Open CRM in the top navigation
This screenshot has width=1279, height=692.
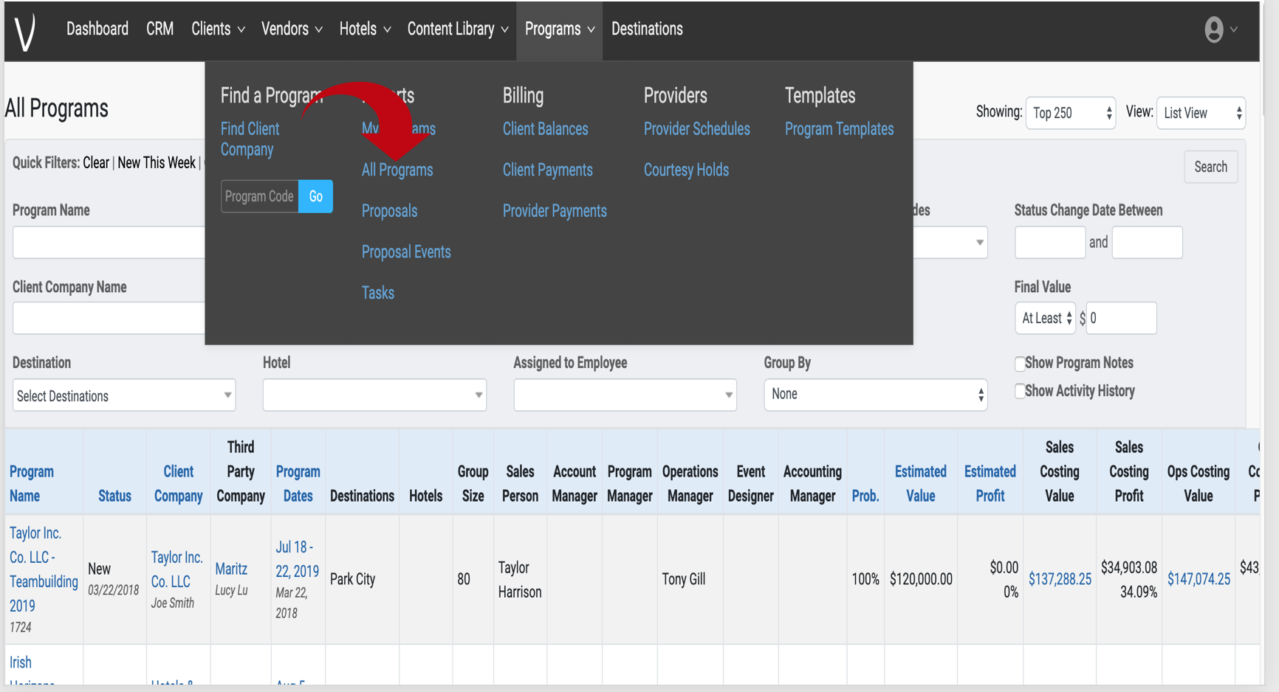coord(160,29)
